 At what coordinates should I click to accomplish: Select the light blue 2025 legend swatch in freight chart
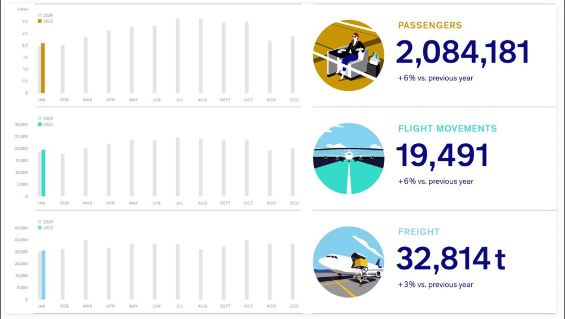click(40, 228)
